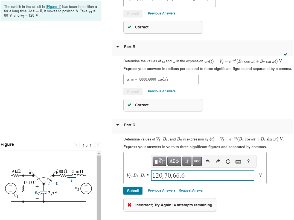
Task: Open the math templates palette icon
Action: 159,161
